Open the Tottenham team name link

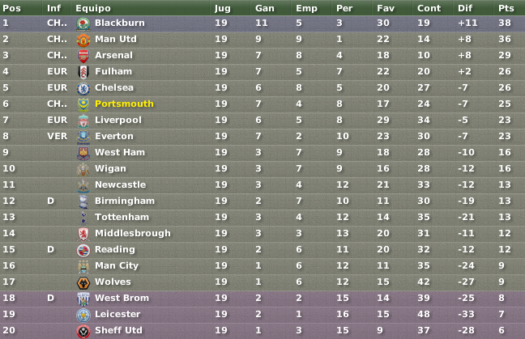pos(122,217)
